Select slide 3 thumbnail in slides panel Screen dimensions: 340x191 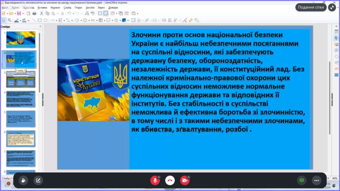click(x=21, y=79)
